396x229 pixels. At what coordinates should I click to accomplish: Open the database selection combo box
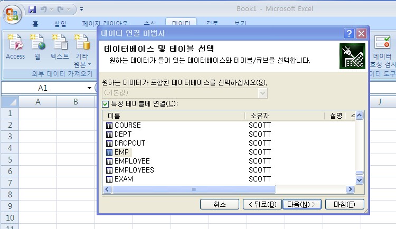[185, 93]
